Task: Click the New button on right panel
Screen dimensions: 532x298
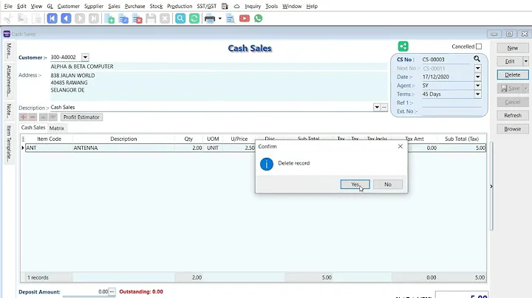Action: (x=513, y=48)
